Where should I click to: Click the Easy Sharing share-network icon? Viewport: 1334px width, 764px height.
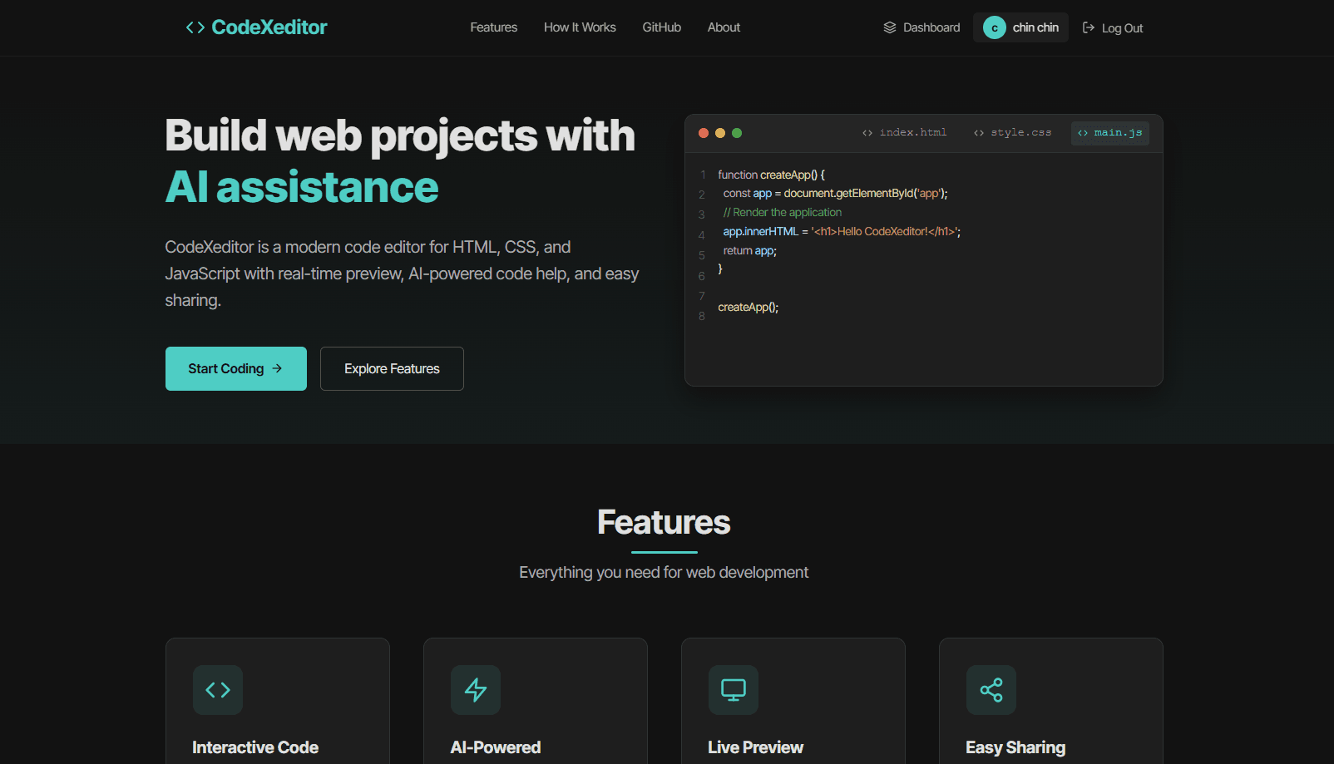click(991, 689)
